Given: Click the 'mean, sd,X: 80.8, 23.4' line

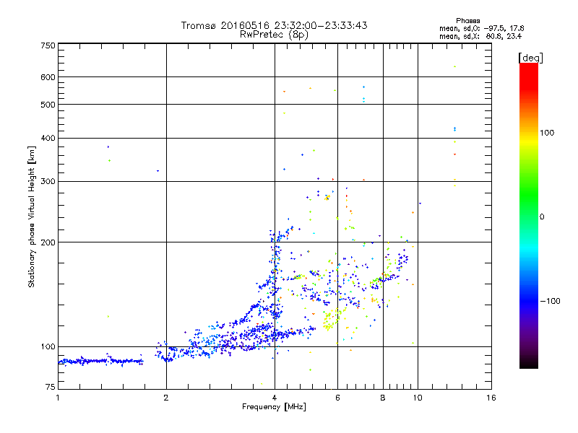Looking at the screenshot, I should 480,36.
